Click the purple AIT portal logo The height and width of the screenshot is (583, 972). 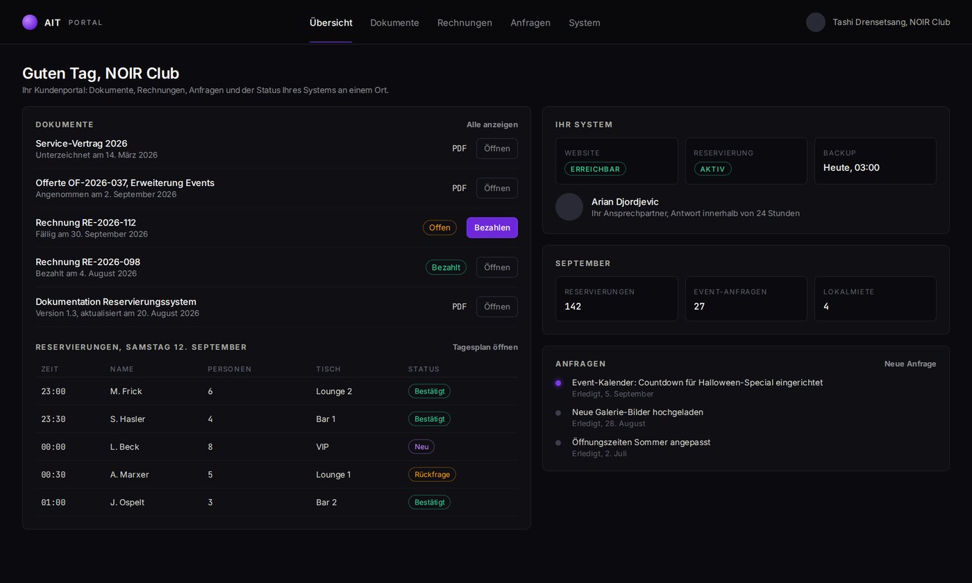pos(30,22)
